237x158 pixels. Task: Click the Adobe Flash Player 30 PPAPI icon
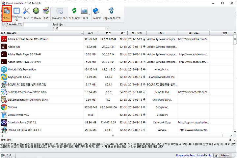point(4,62)
